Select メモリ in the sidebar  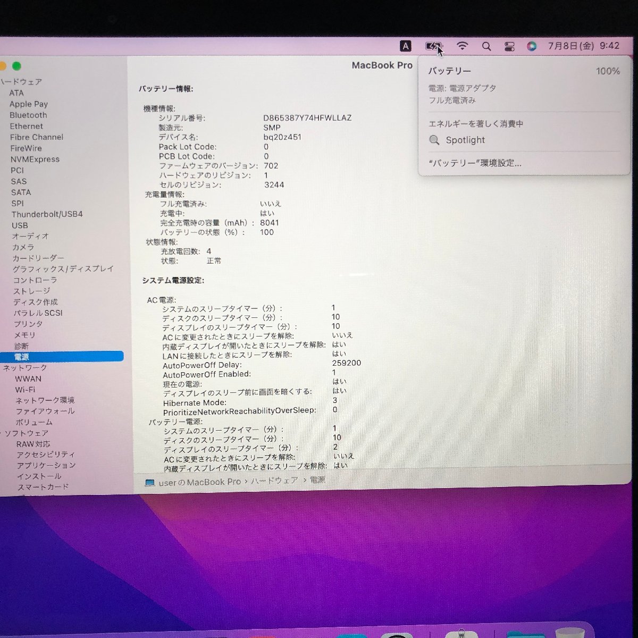pos(25,335)
